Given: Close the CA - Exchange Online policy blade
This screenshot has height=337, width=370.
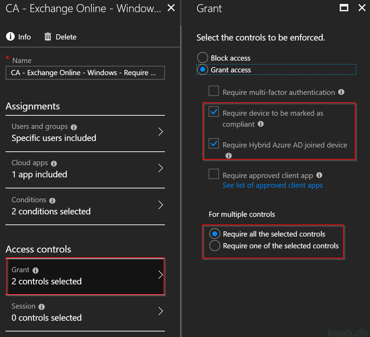Looking at the screenshot, I should point(171,8).
